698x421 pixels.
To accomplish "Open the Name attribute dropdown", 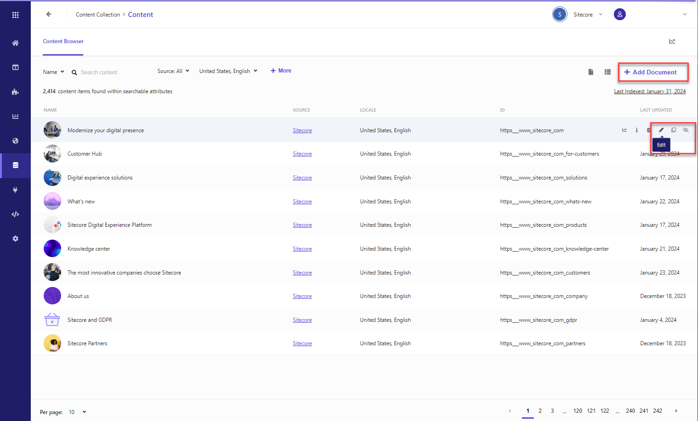I will [x=53, y=72].
